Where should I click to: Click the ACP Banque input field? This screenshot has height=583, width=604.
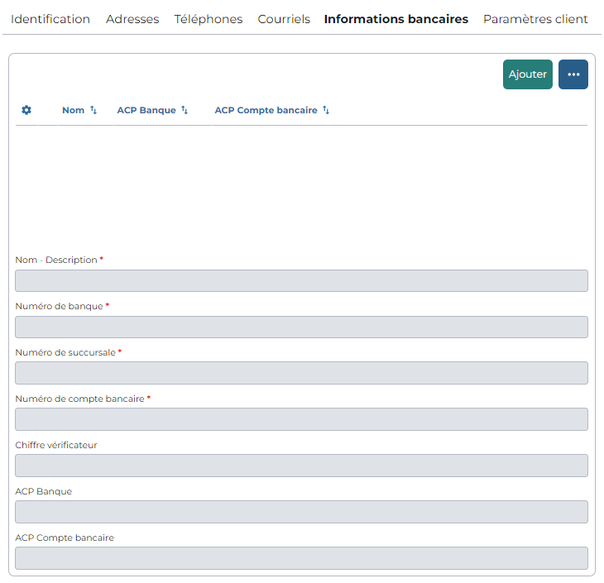(302, 512)
